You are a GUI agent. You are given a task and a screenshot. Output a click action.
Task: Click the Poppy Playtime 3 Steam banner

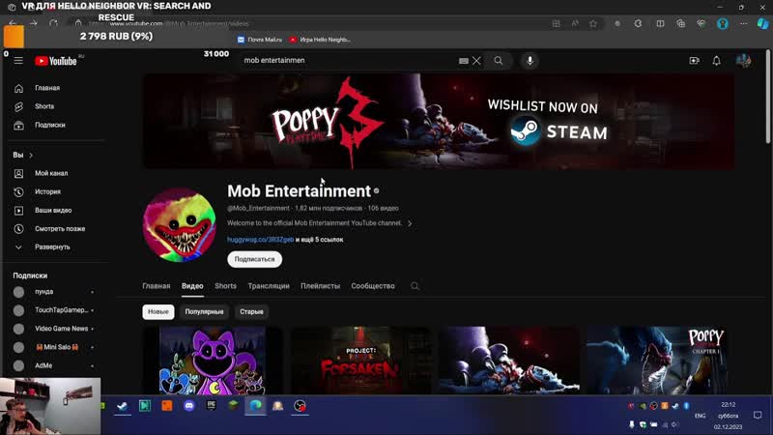click(x=439, y=122)
